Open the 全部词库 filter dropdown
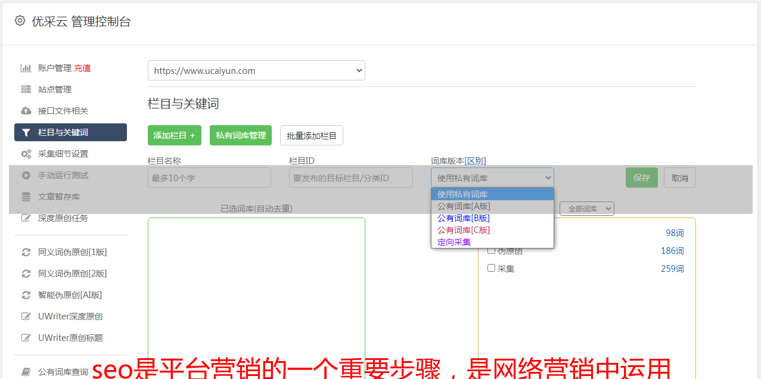This screenshot has width=761, height=379. 587,209
